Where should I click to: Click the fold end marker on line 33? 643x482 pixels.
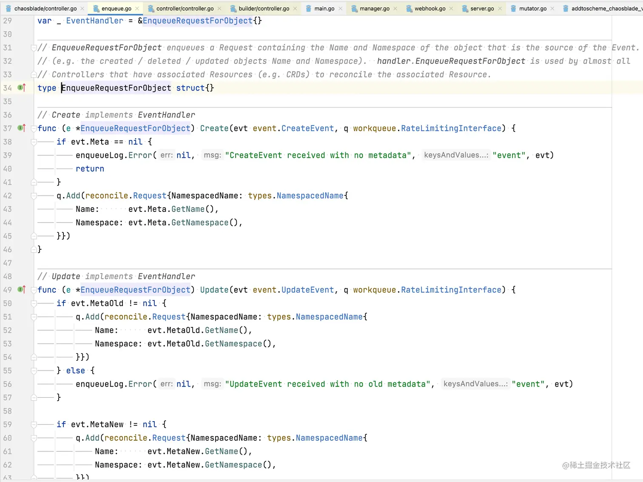tap(34, 74)
